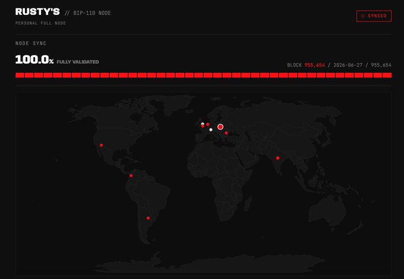Click the '// BIP-110 NODE' label
The width and height of the screenshot is (404, 279).
[x=87, y=13]
